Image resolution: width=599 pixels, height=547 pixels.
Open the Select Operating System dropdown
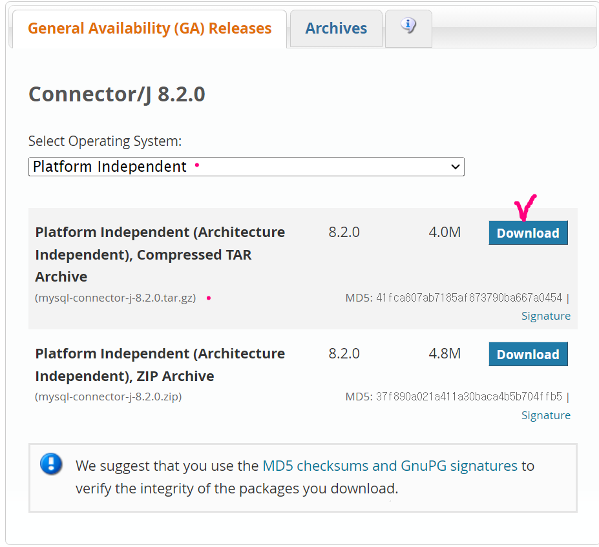pyautogui.click(x=246, y=167)
